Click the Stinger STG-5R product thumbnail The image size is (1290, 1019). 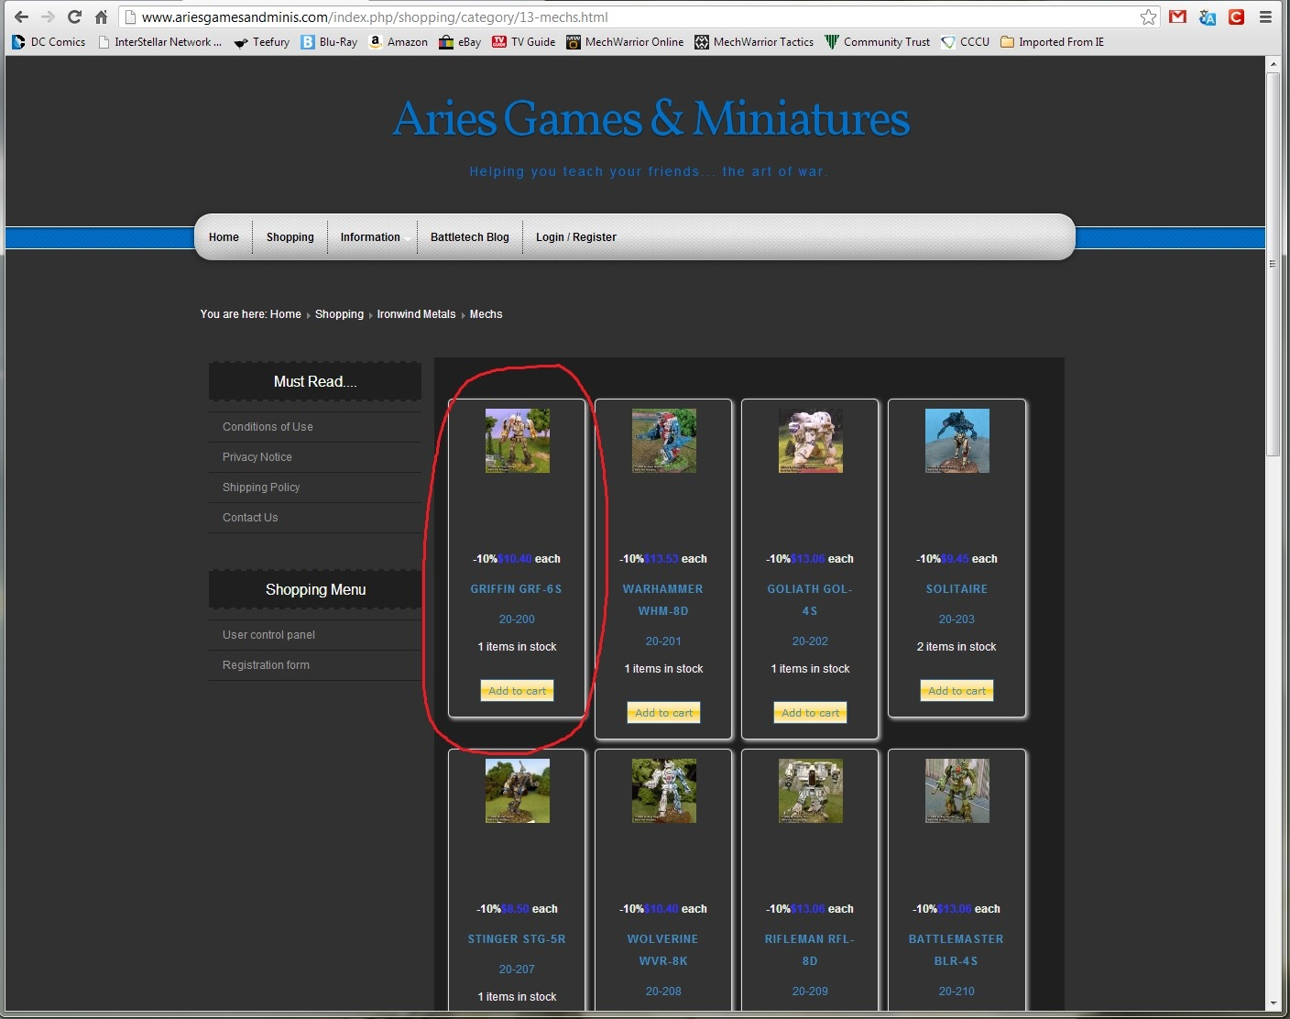(x=518, y=791)
